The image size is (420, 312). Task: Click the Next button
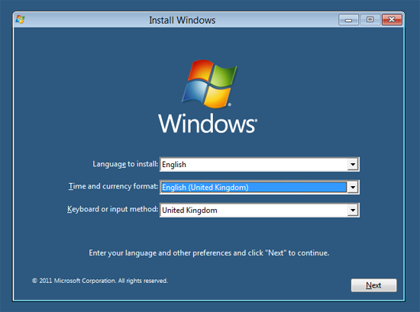pos(373,285)
